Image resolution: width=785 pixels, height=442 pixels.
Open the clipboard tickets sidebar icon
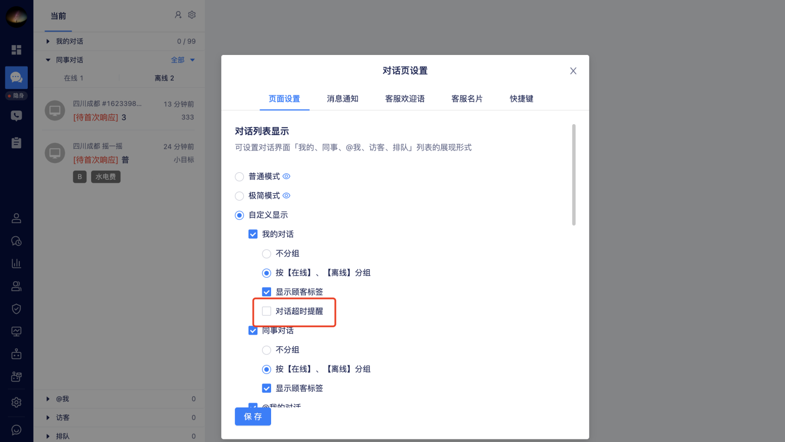(16, 142)
